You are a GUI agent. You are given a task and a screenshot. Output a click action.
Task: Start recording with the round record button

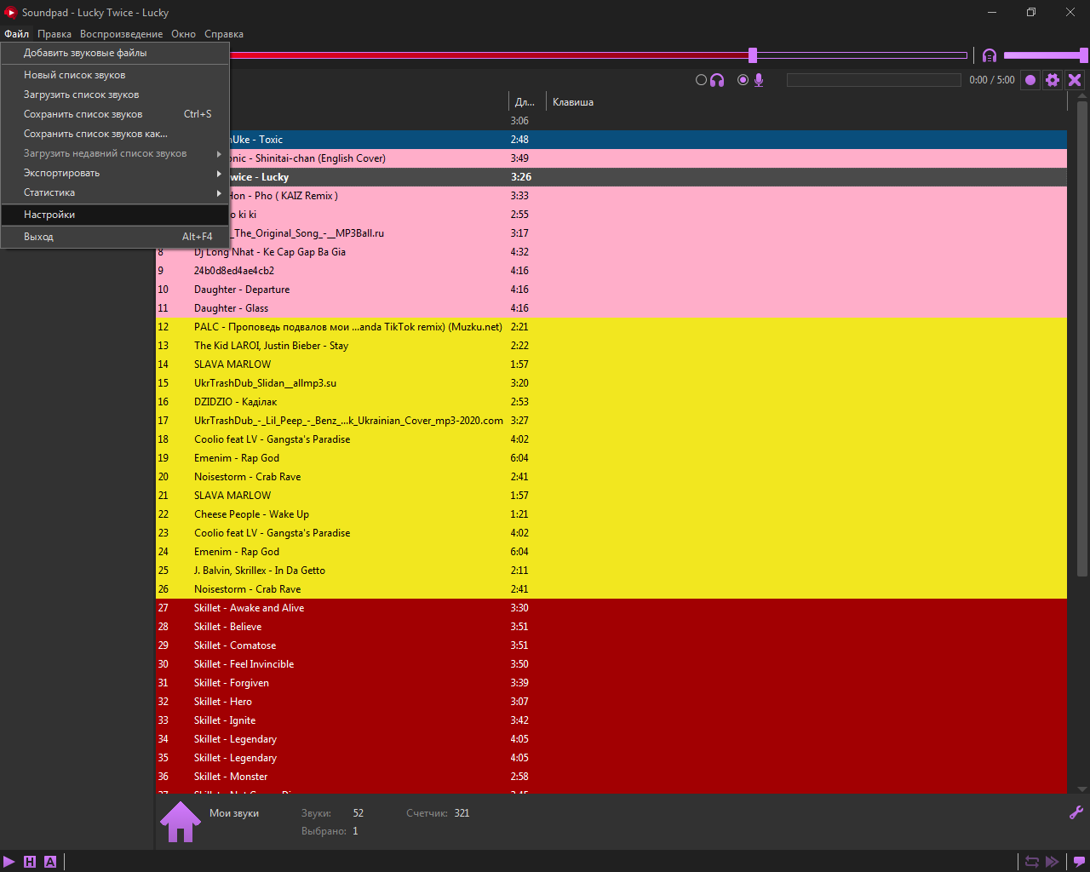tap(1030, 80)
